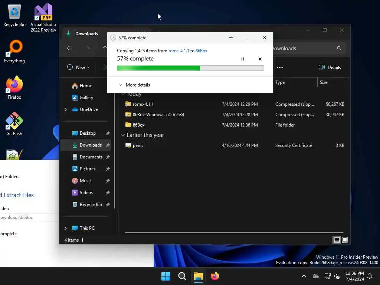Viewport: 380px width, 285px height.
Task: Pause the file copy operation
Action: (x=243, y=59)
